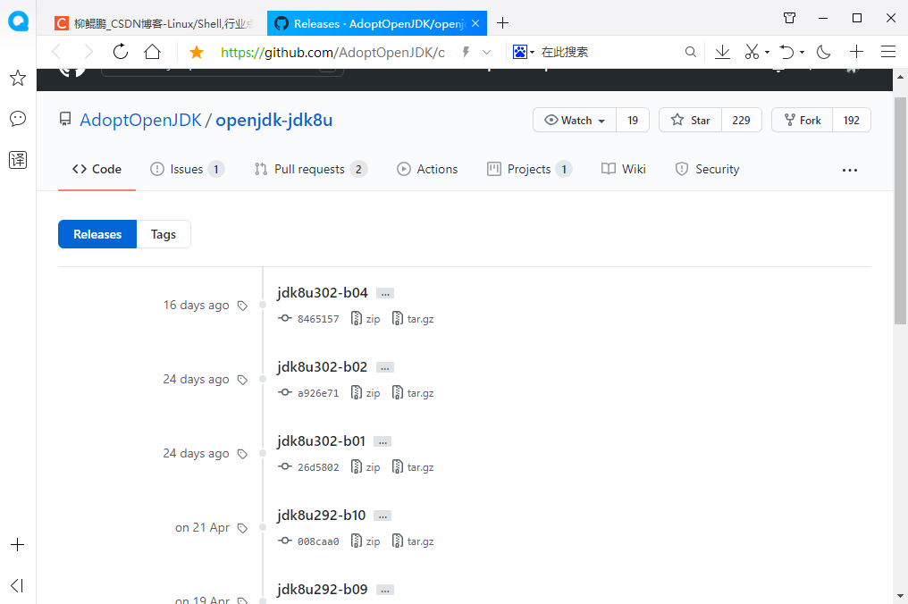
Task: Open the translate sidebar icon
Action: (18, 160)
